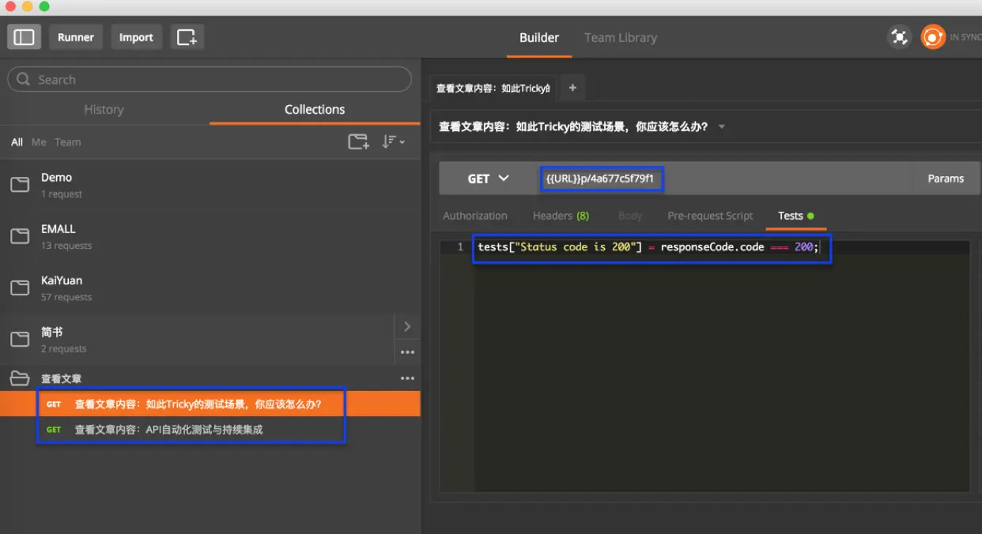Add a new request tab
This screenshot has width=982, height=534.
(572, 88)
